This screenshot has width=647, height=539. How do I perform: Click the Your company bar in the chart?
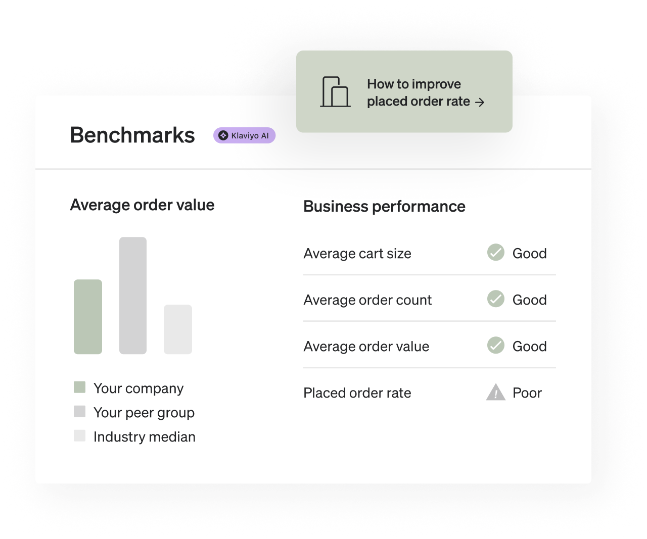pyautogui.click(x=88, y=317)
